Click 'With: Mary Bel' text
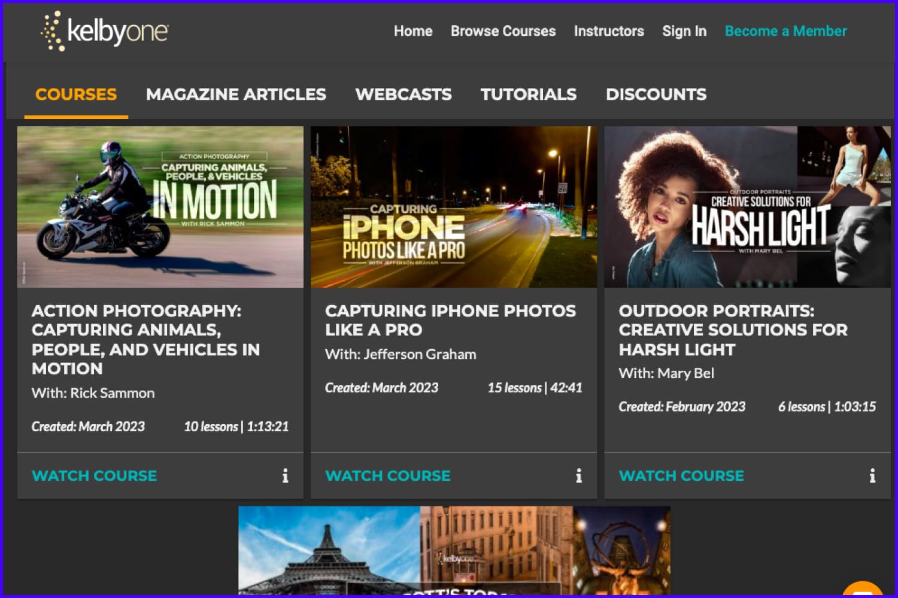Viewport: 898px width, 598px height. click(666, 374)
